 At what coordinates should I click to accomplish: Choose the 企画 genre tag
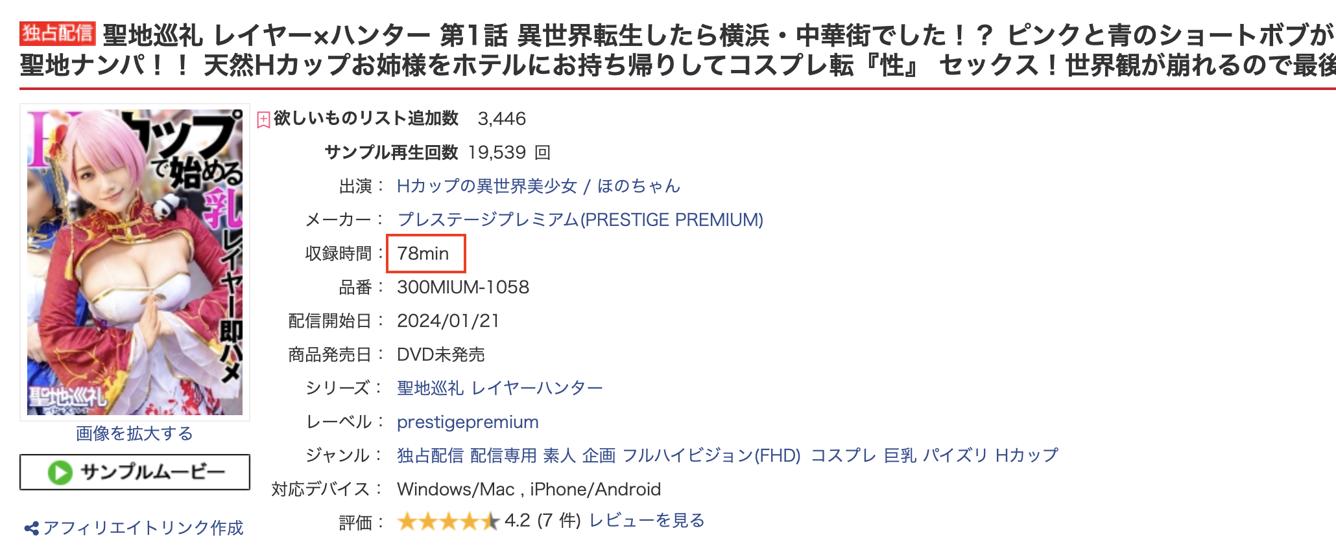pos(599,456)
